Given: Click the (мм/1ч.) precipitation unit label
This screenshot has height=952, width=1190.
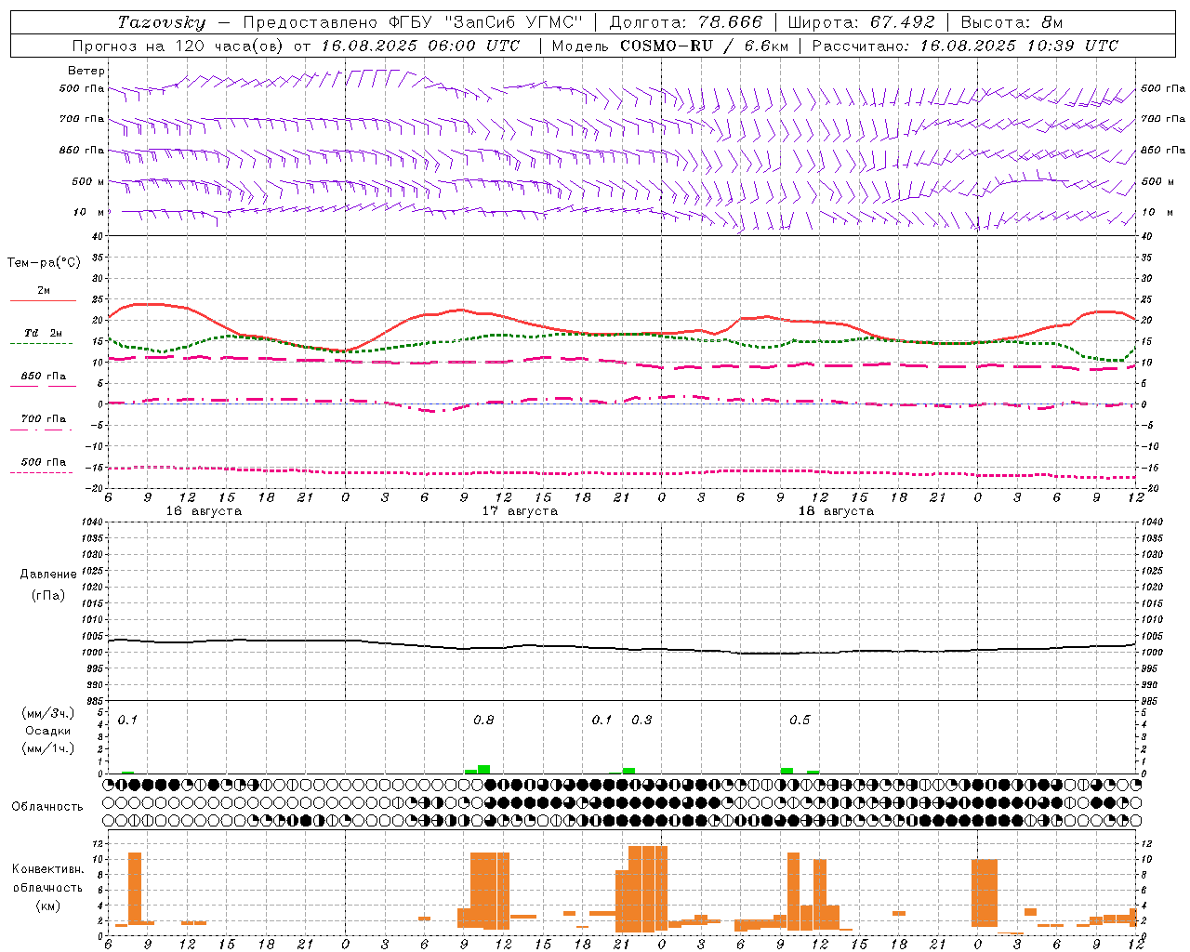Looking at the screenshot, I should tap(48, 748).
